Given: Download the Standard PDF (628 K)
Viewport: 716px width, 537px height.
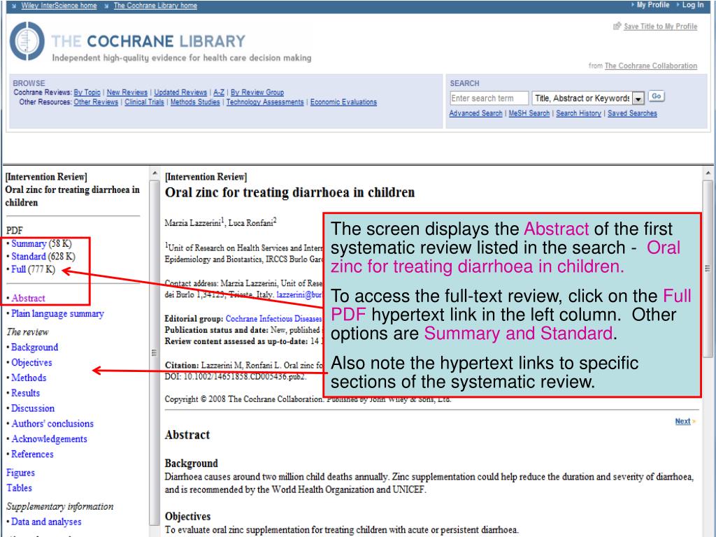Looking at the screenshot, I should coord(28,257).
